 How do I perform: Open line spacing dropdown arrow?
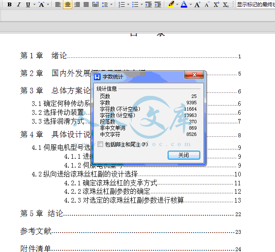click(x=112, y=4)
